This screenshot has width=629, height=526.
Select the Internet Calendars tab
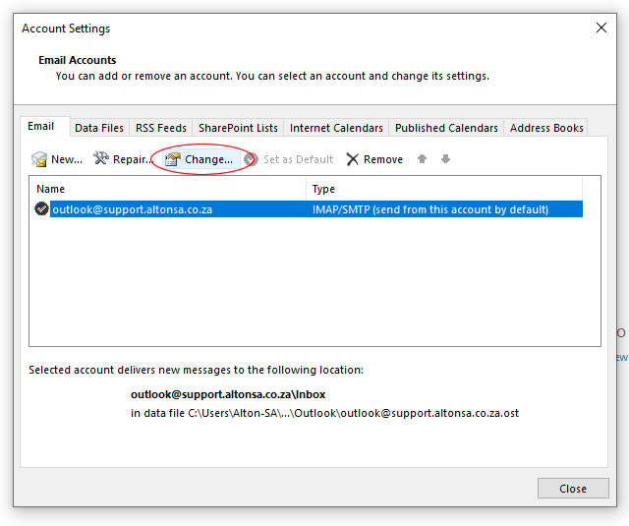point(336,128)
